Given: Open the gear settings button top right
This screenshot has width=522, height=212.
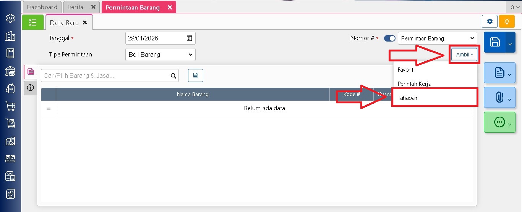Looking at the screenshot, I should click(490, 22).
